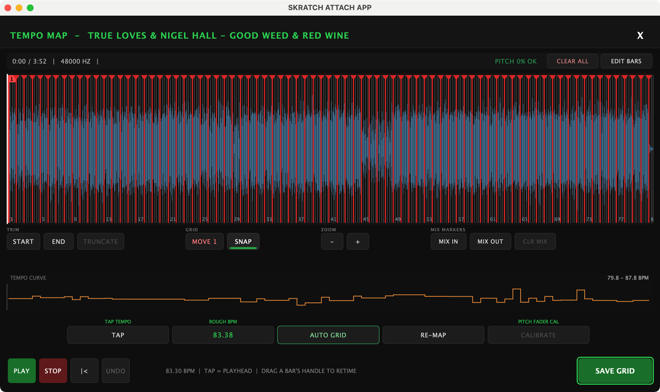660x392 pixels.
Task: Click the UNDO button
Action: click(x=116, y=371)
